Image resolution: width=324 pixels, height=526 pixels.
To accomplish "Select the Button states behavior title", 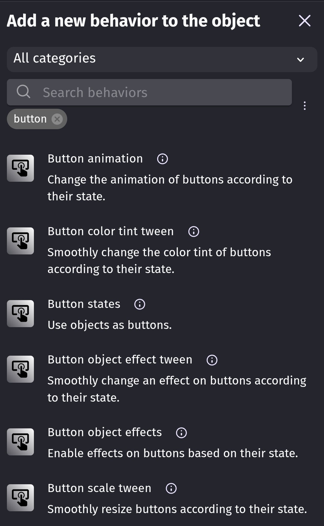I will (x=84, y=304).
